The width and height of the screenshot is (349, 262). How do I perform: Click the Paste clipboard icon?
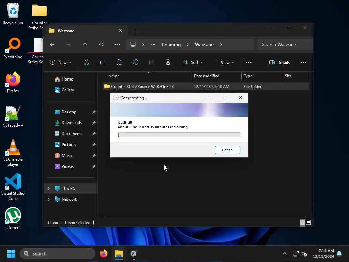click(x=119, y=62)
